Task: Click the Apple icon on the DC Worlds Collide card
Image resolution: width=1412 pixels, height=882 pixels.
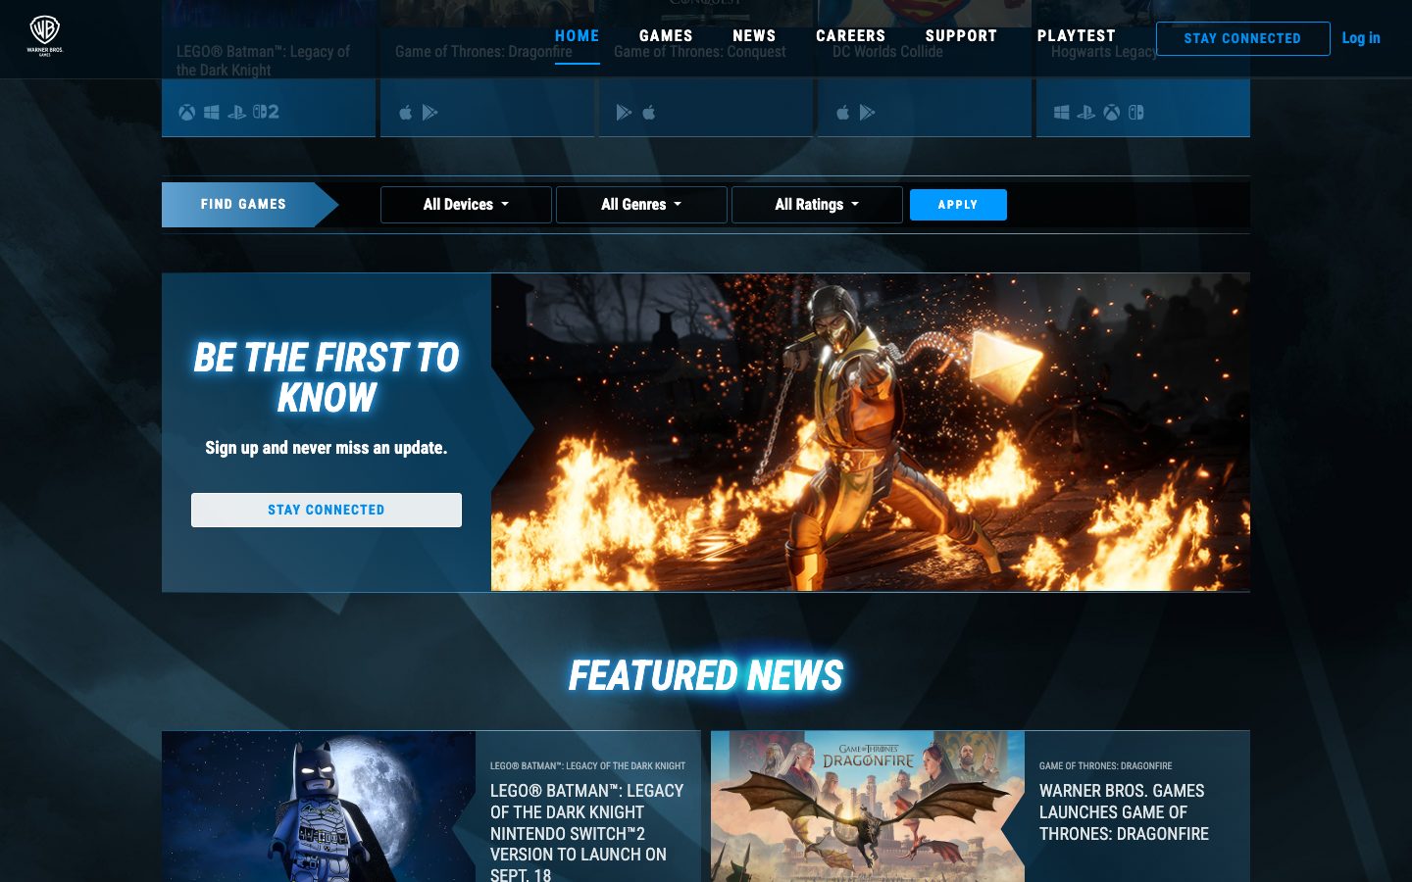Action: coord(842,113)
